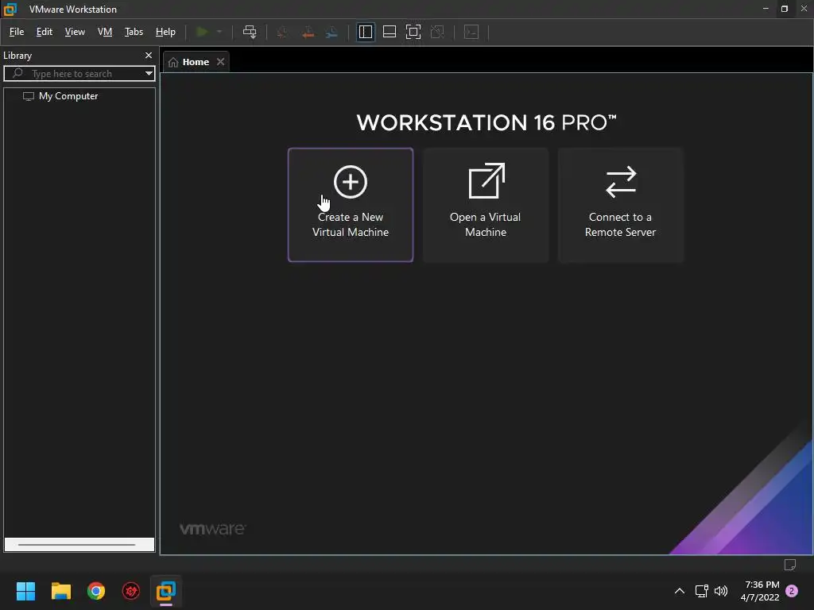The height and width of the screenshot is (610, 814).
Task: Toggle the Show Library sidebar icon
Action: (x=366, y=32)
